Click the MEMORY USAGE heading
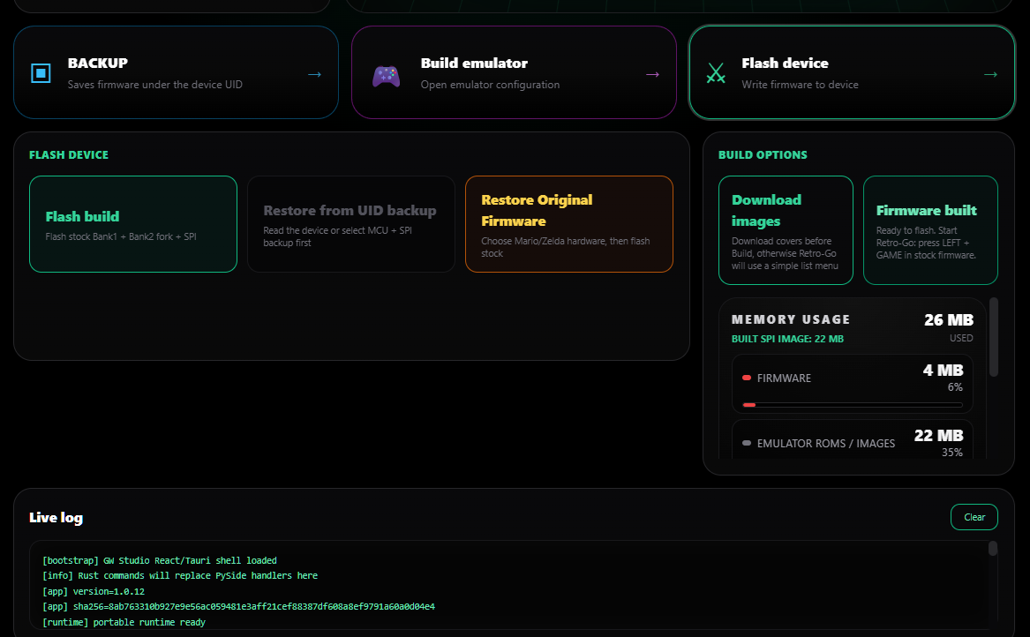Screen dimensions: 1030x637 point(791,319)
